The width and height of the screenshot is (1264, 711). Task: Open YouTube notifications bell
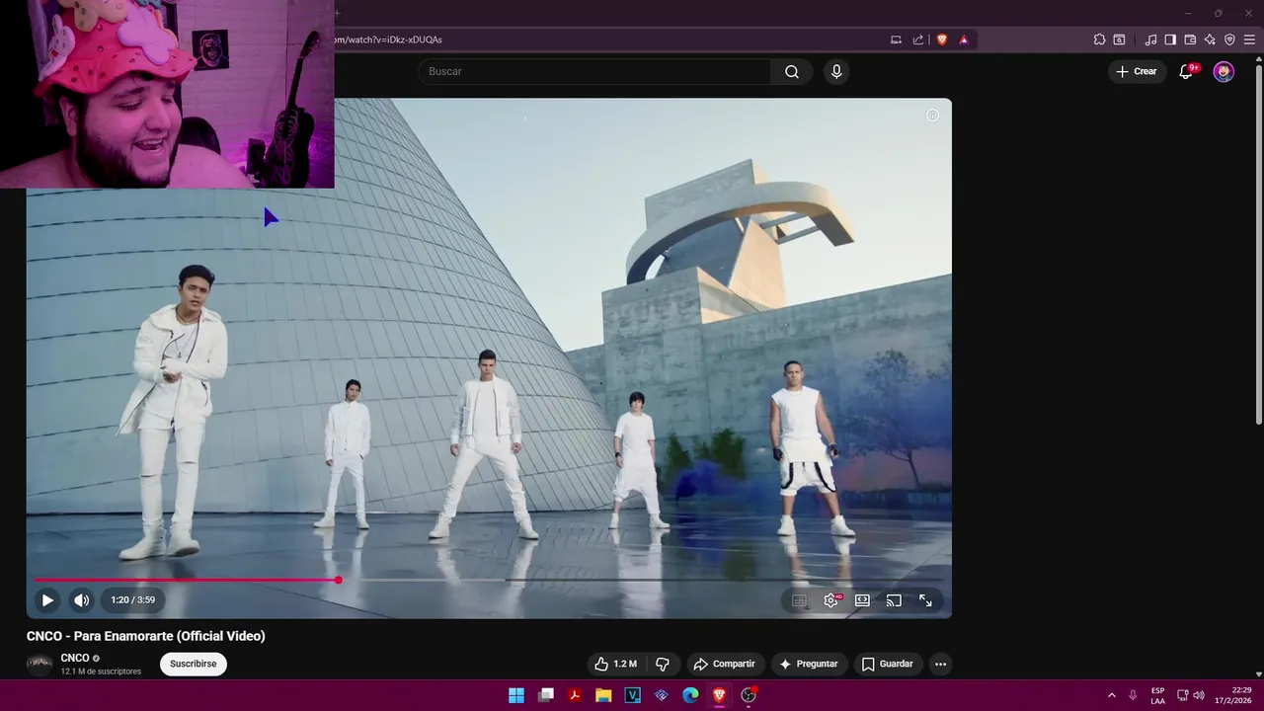pos(1188,71)
